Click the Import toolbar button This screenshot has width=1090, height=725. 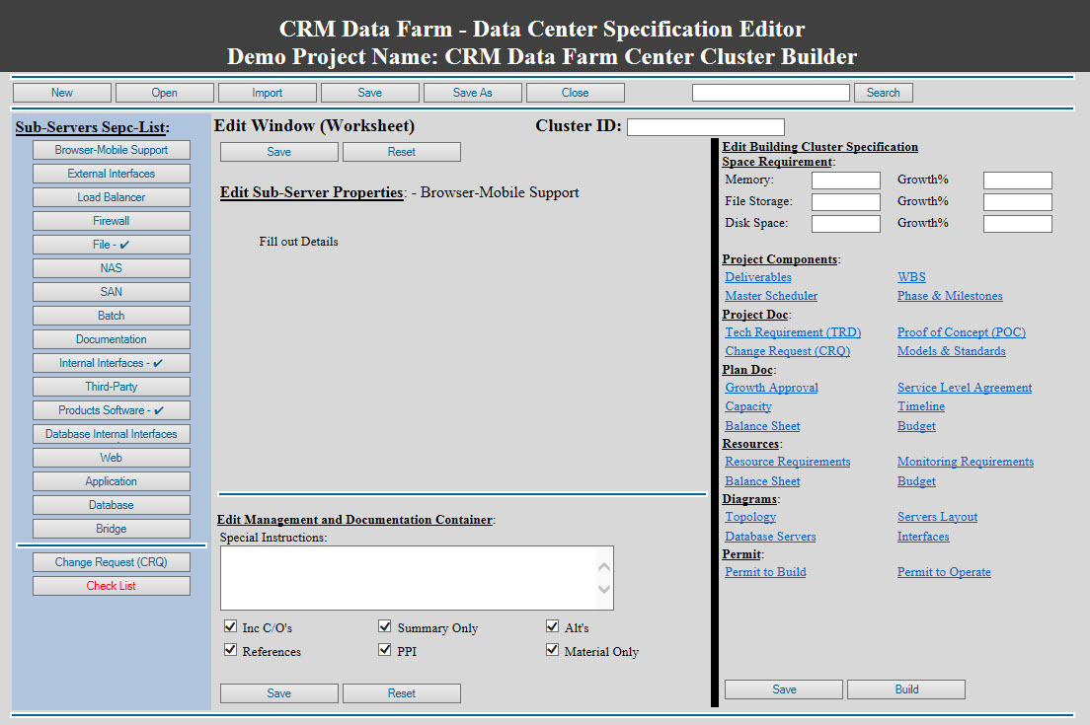[x=267, y=92]
